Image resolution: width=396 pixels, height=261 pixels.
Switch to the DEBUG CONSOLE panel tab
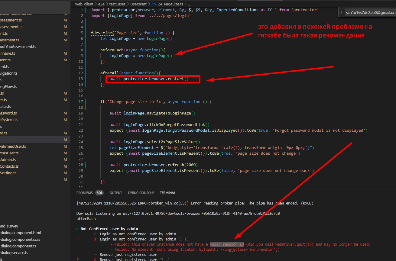[x=141, y=193]
